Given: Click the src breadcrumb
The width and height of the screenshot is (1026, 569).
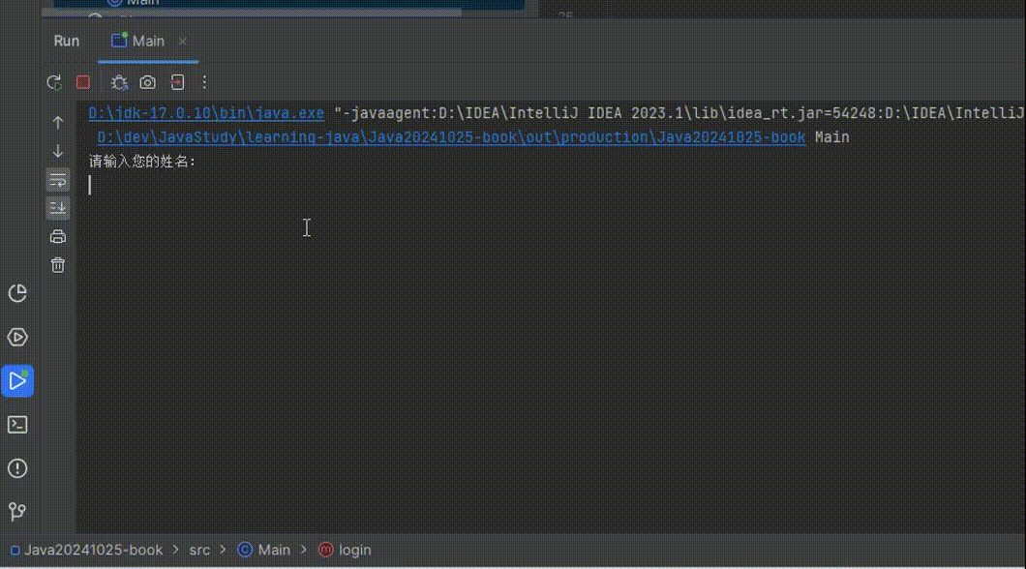Looking at the screenshot, I should point(199,550).
